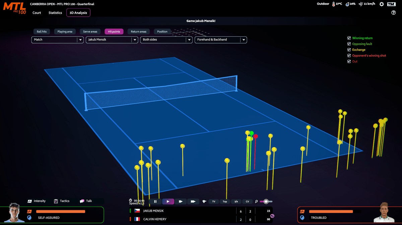402x225 pixels.
Task: Fast forward the match double speed
Action: 181,201
